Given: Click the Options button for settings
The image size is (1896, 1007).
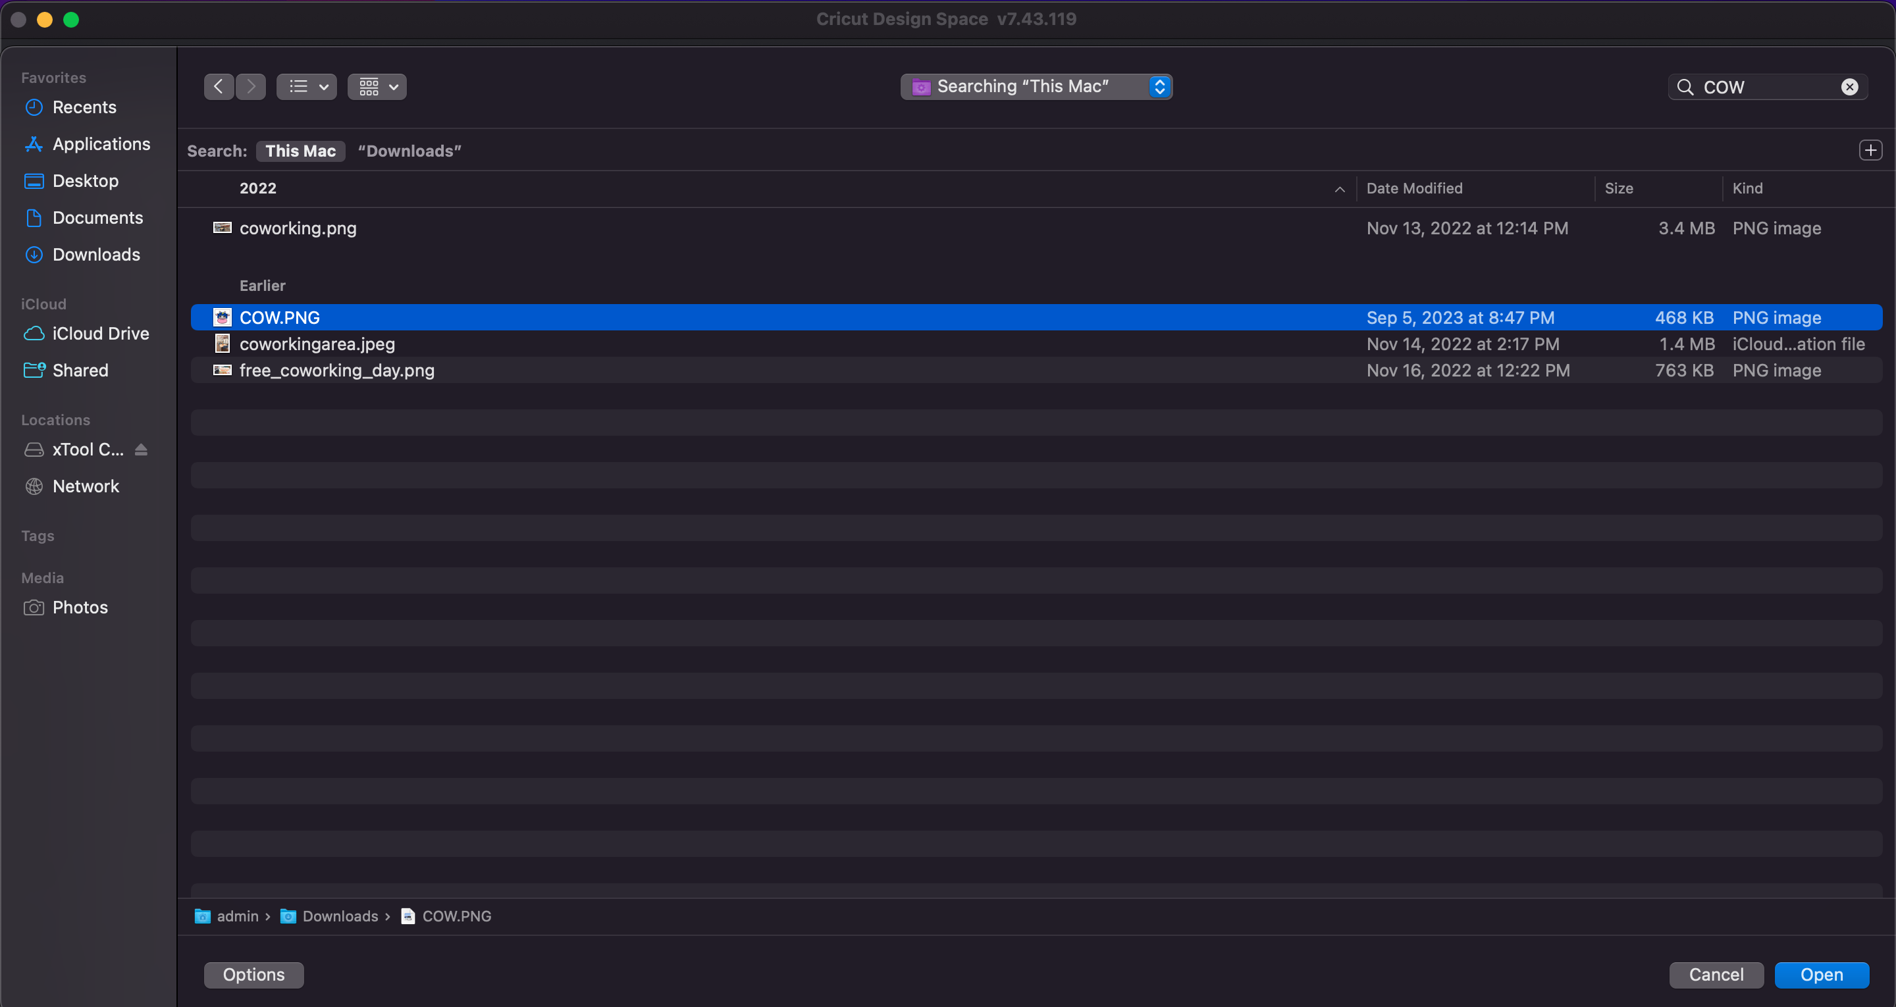Looking at the screenshot, I should [x=253, y=974].
